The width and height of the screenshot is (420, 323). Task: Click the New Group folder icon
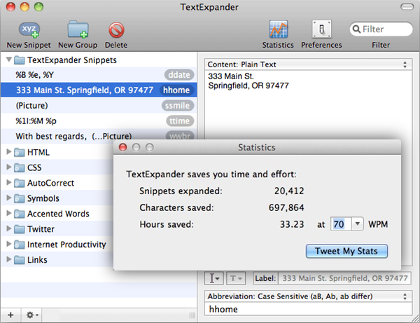78,29
